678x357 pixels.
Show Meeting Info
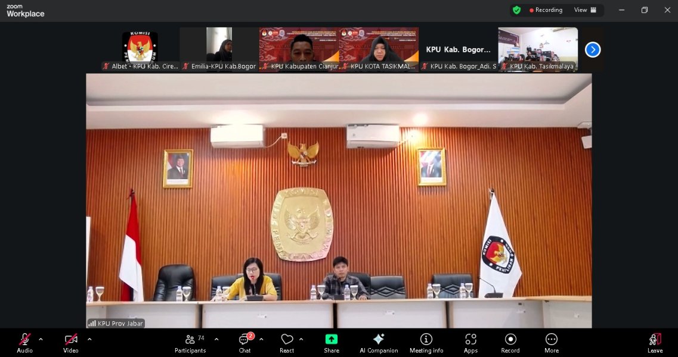pyautogui.click(x=426, y=343)
